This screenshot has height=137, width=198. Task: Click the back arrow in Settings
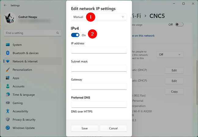pos(5,5)
